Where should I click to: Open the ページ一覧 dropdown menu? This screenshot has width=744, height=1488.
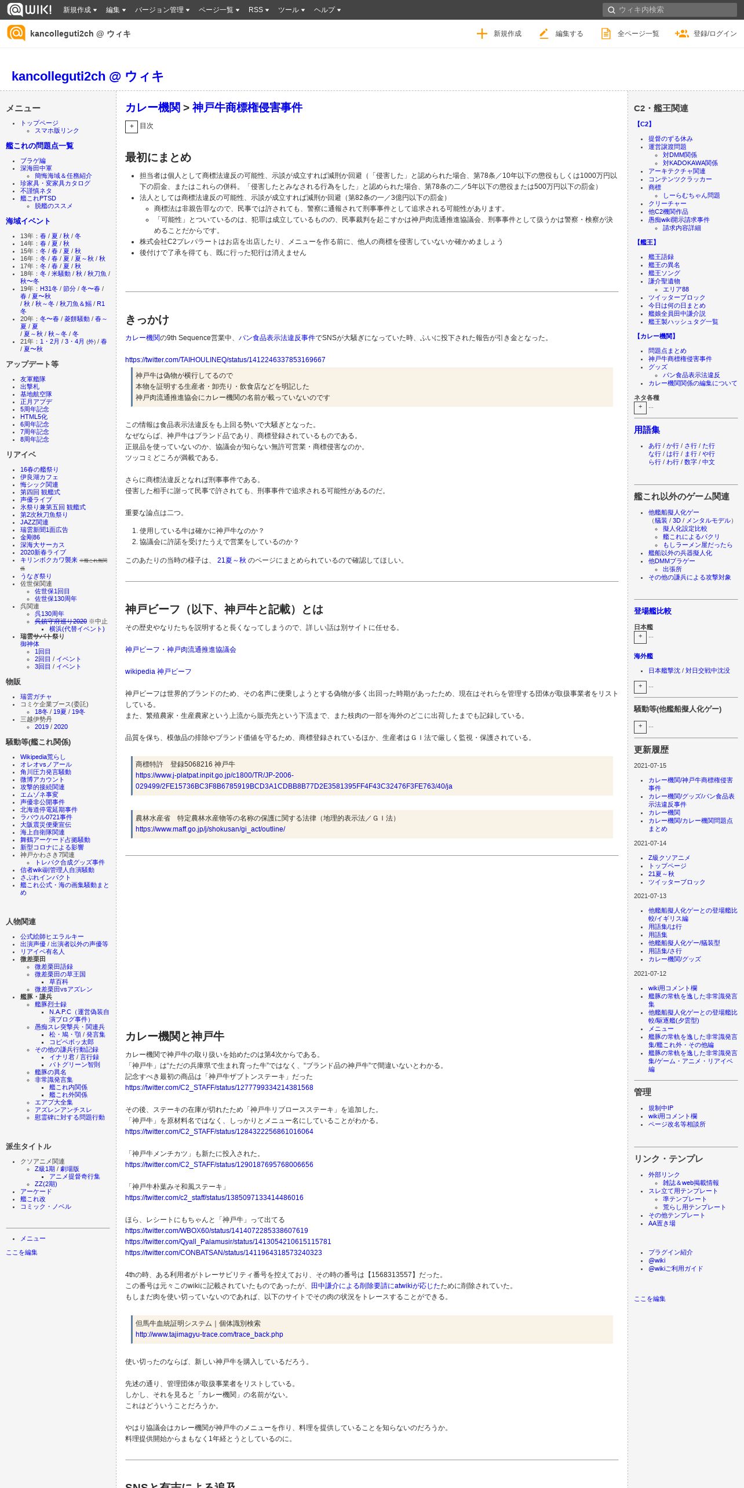(x=218, y=10)
